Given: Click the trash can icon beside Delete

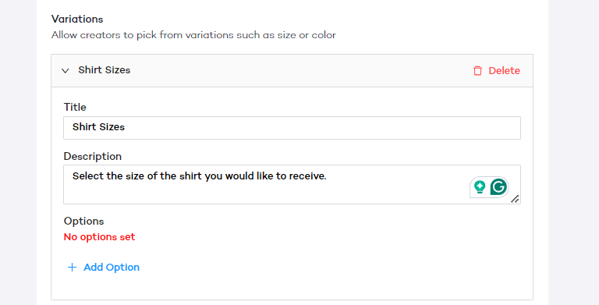Looking at the screenshot, I should [477, 71].
